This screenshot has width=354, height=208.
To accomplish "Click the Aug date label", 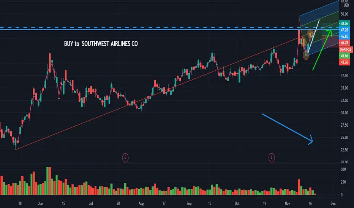I will pyautogui.click(x=141, y=203).
